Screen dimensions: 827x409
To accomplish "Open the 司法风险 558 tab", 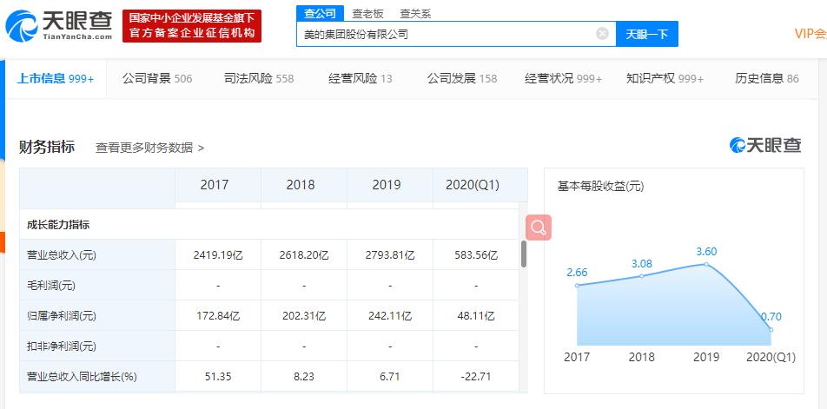I will (x=259, y=79).
